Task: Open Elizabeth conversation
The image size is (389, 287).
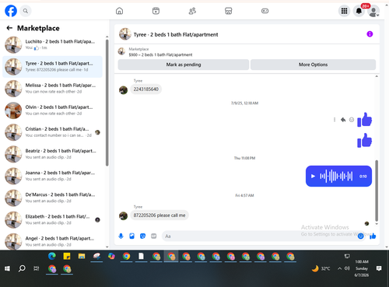Action: pyautogui.click(x=52, y=219)
